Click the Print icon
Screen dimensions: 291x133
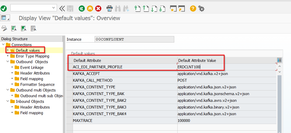pos(110,8)
